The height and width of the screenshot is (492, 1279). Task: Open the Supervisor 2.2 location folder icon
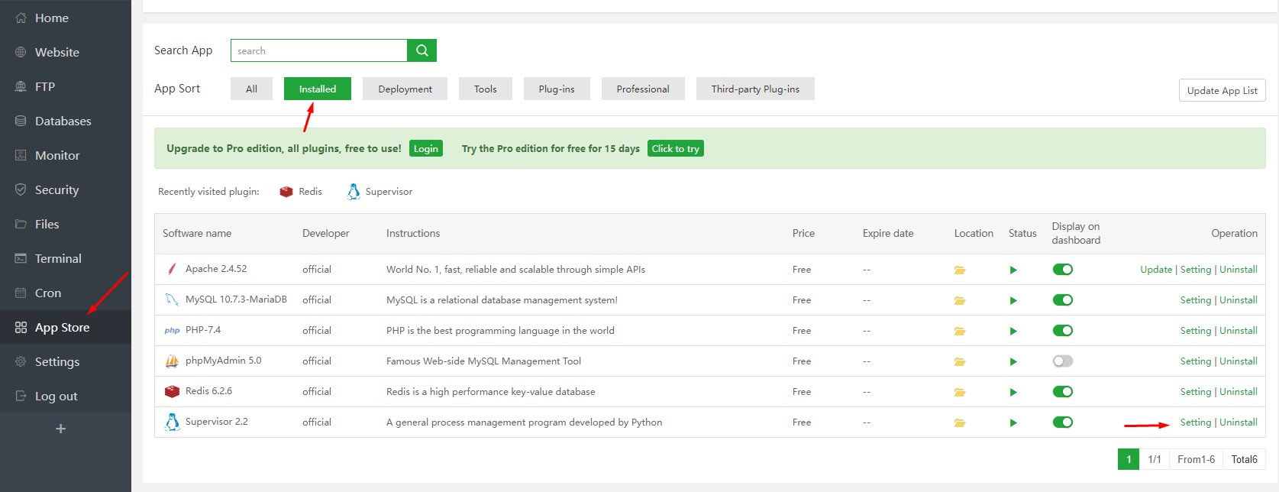[960, 422]
